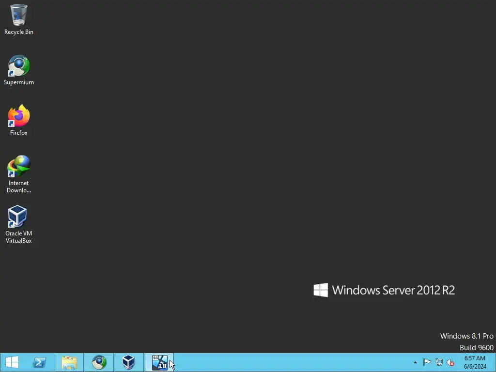The width and height of the screenshot is (496, 372).
Task: Click the 'Firefox' label text
Action: pyautogui.click(x=19, y=133)
